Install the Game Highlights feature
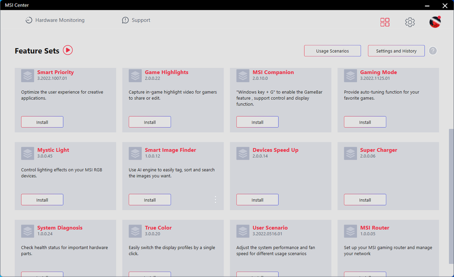The width and height of the screenshot is (454, 277). point(150,122)
